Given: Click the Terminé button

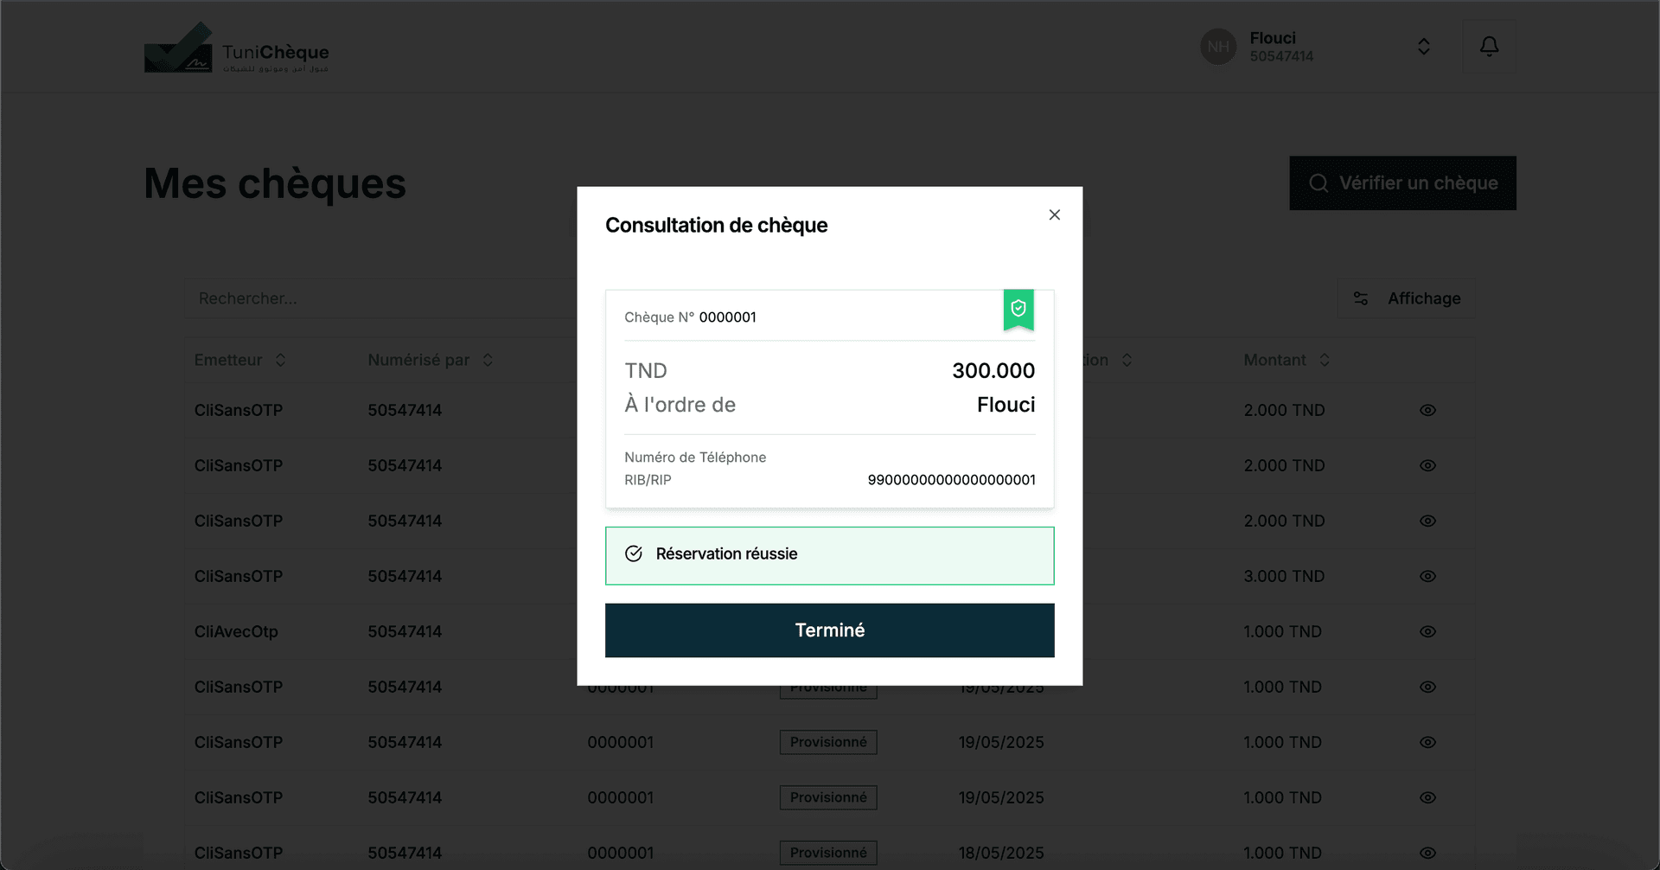Looking at the screenshot, I should pyautogui.click(x=829, y=630).
